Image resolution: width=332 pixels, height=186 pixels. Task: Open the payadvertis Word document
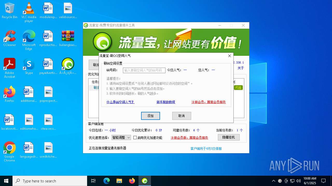[x=48, y=66]
